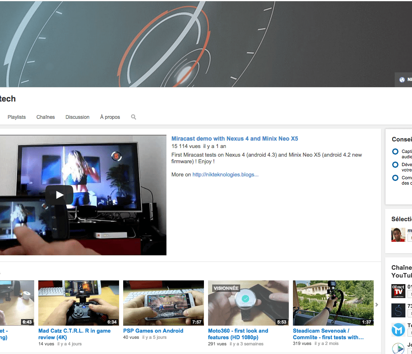Click the '40 vues' text under PSP Games
Image resolution: width=412 pixels, height=354 pixels.
(131, 337)
